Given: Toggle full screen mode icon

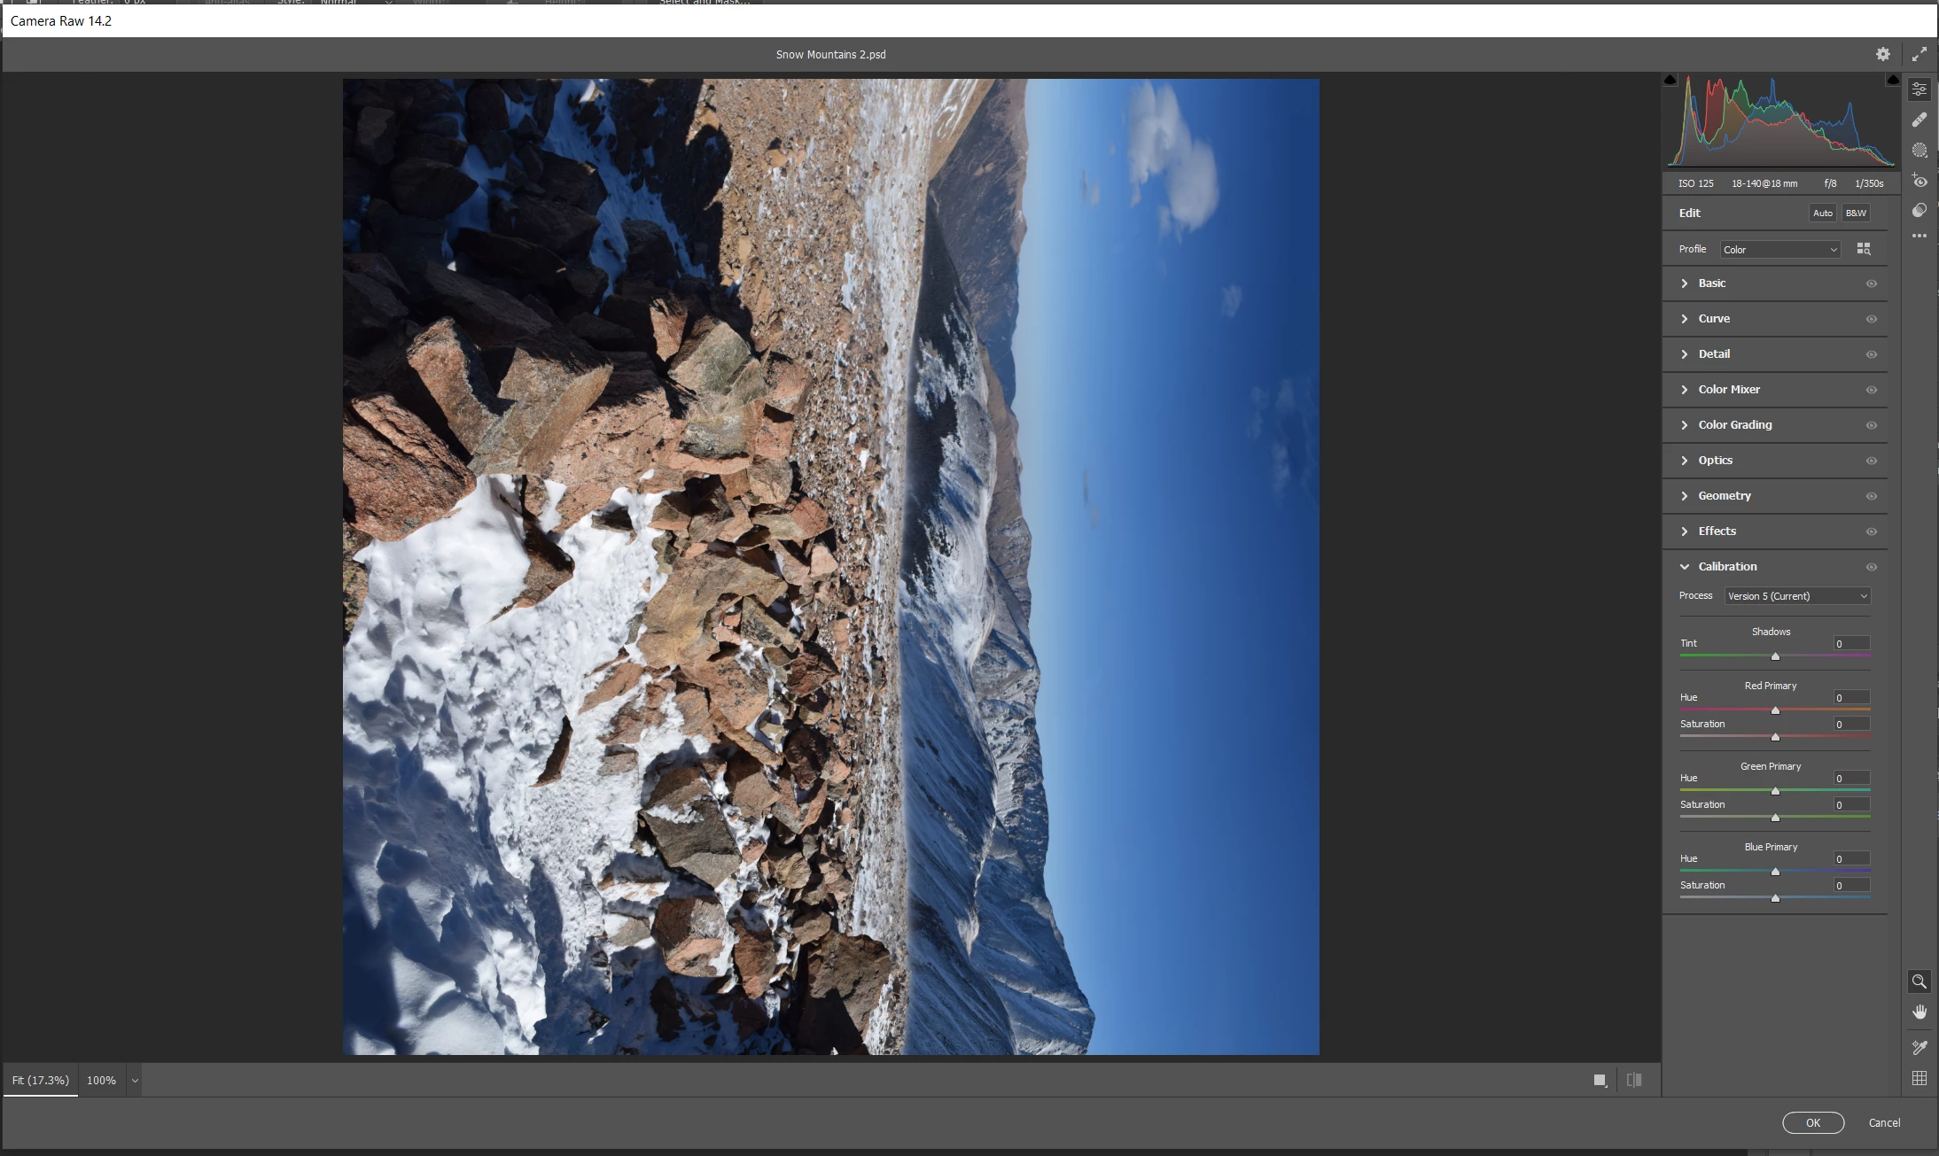Looking at the screenshot, I should coord(1919,54).
